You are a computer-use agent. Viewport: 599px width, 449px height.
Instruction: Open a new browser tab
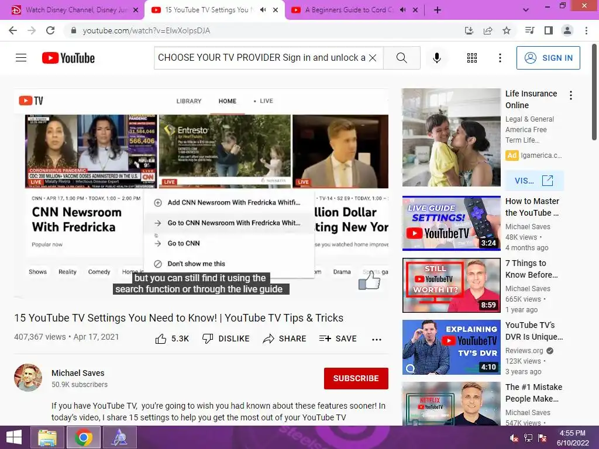pos(438,10)
